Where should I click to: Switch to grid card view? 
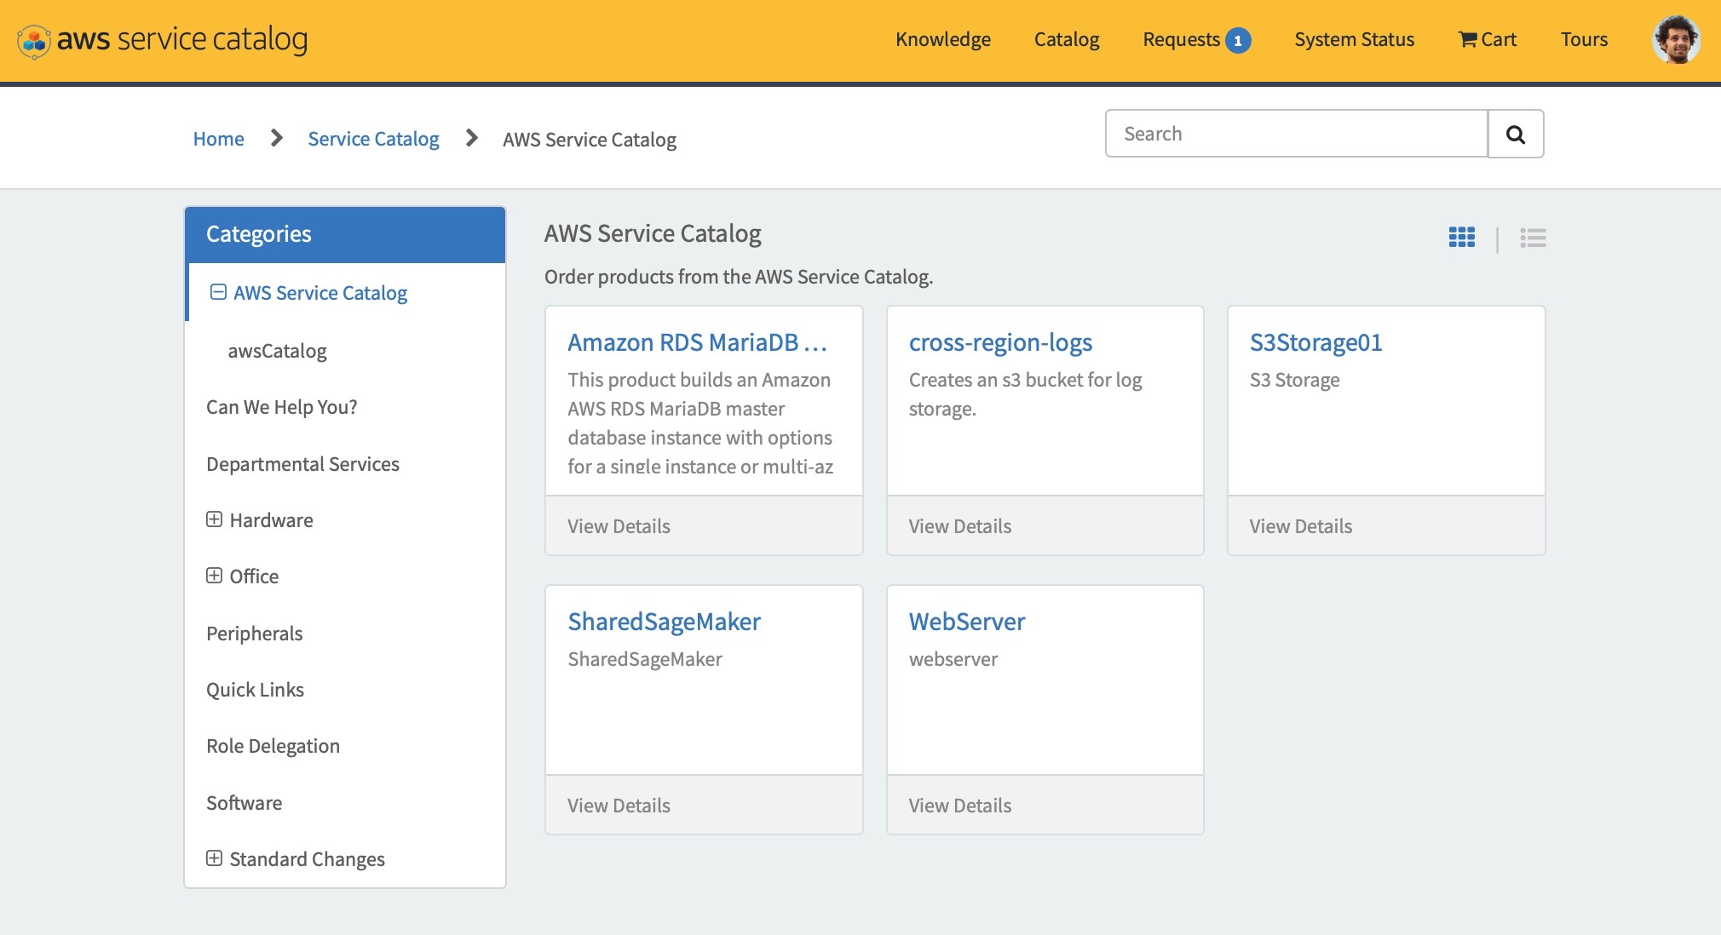click(x=1462, y=237)
